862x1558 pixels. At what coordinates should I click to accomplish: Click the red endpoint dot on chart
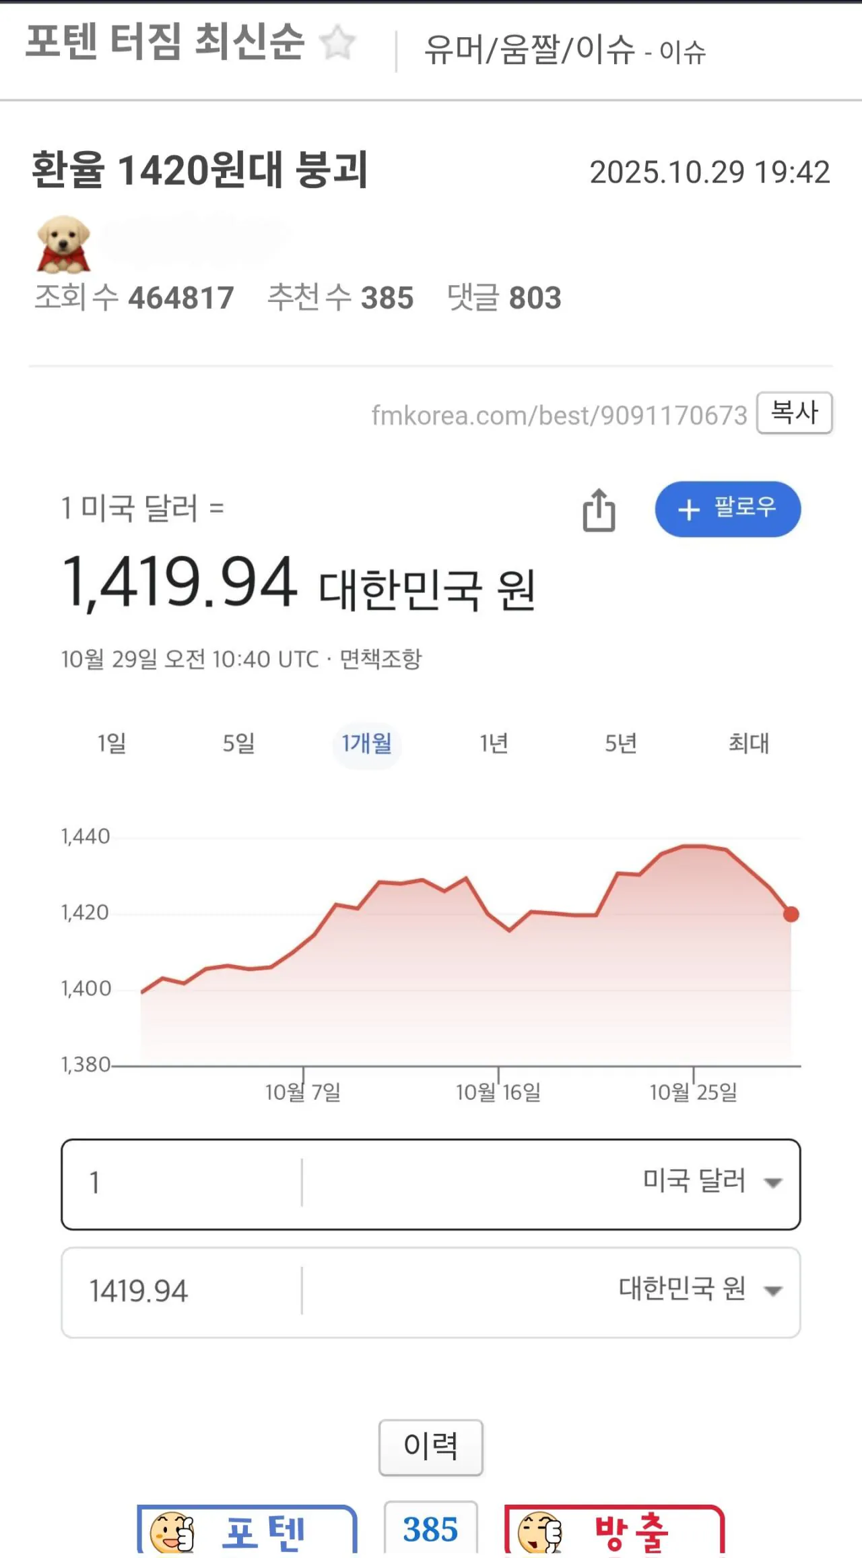(791, 914)
